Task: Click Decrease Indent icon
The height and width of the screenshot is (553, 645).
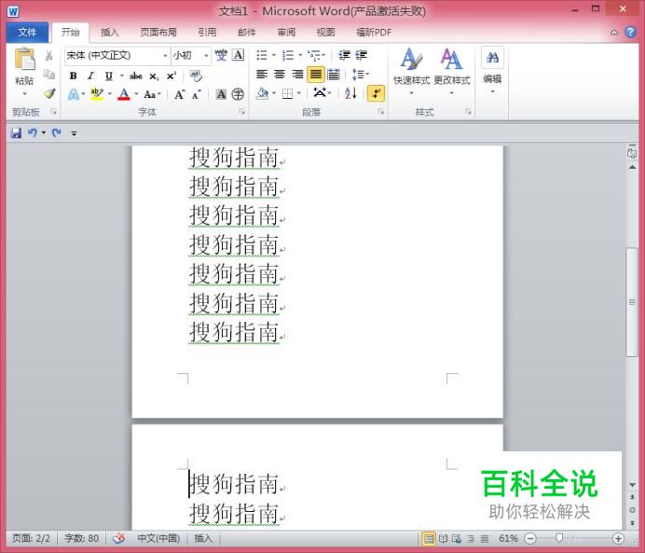Action: point(344,55)
